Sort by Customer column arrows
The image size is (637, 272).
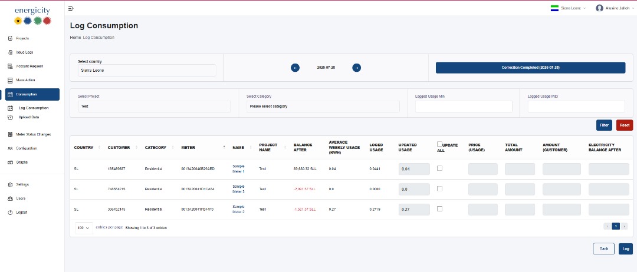click(x=136, y=148)
